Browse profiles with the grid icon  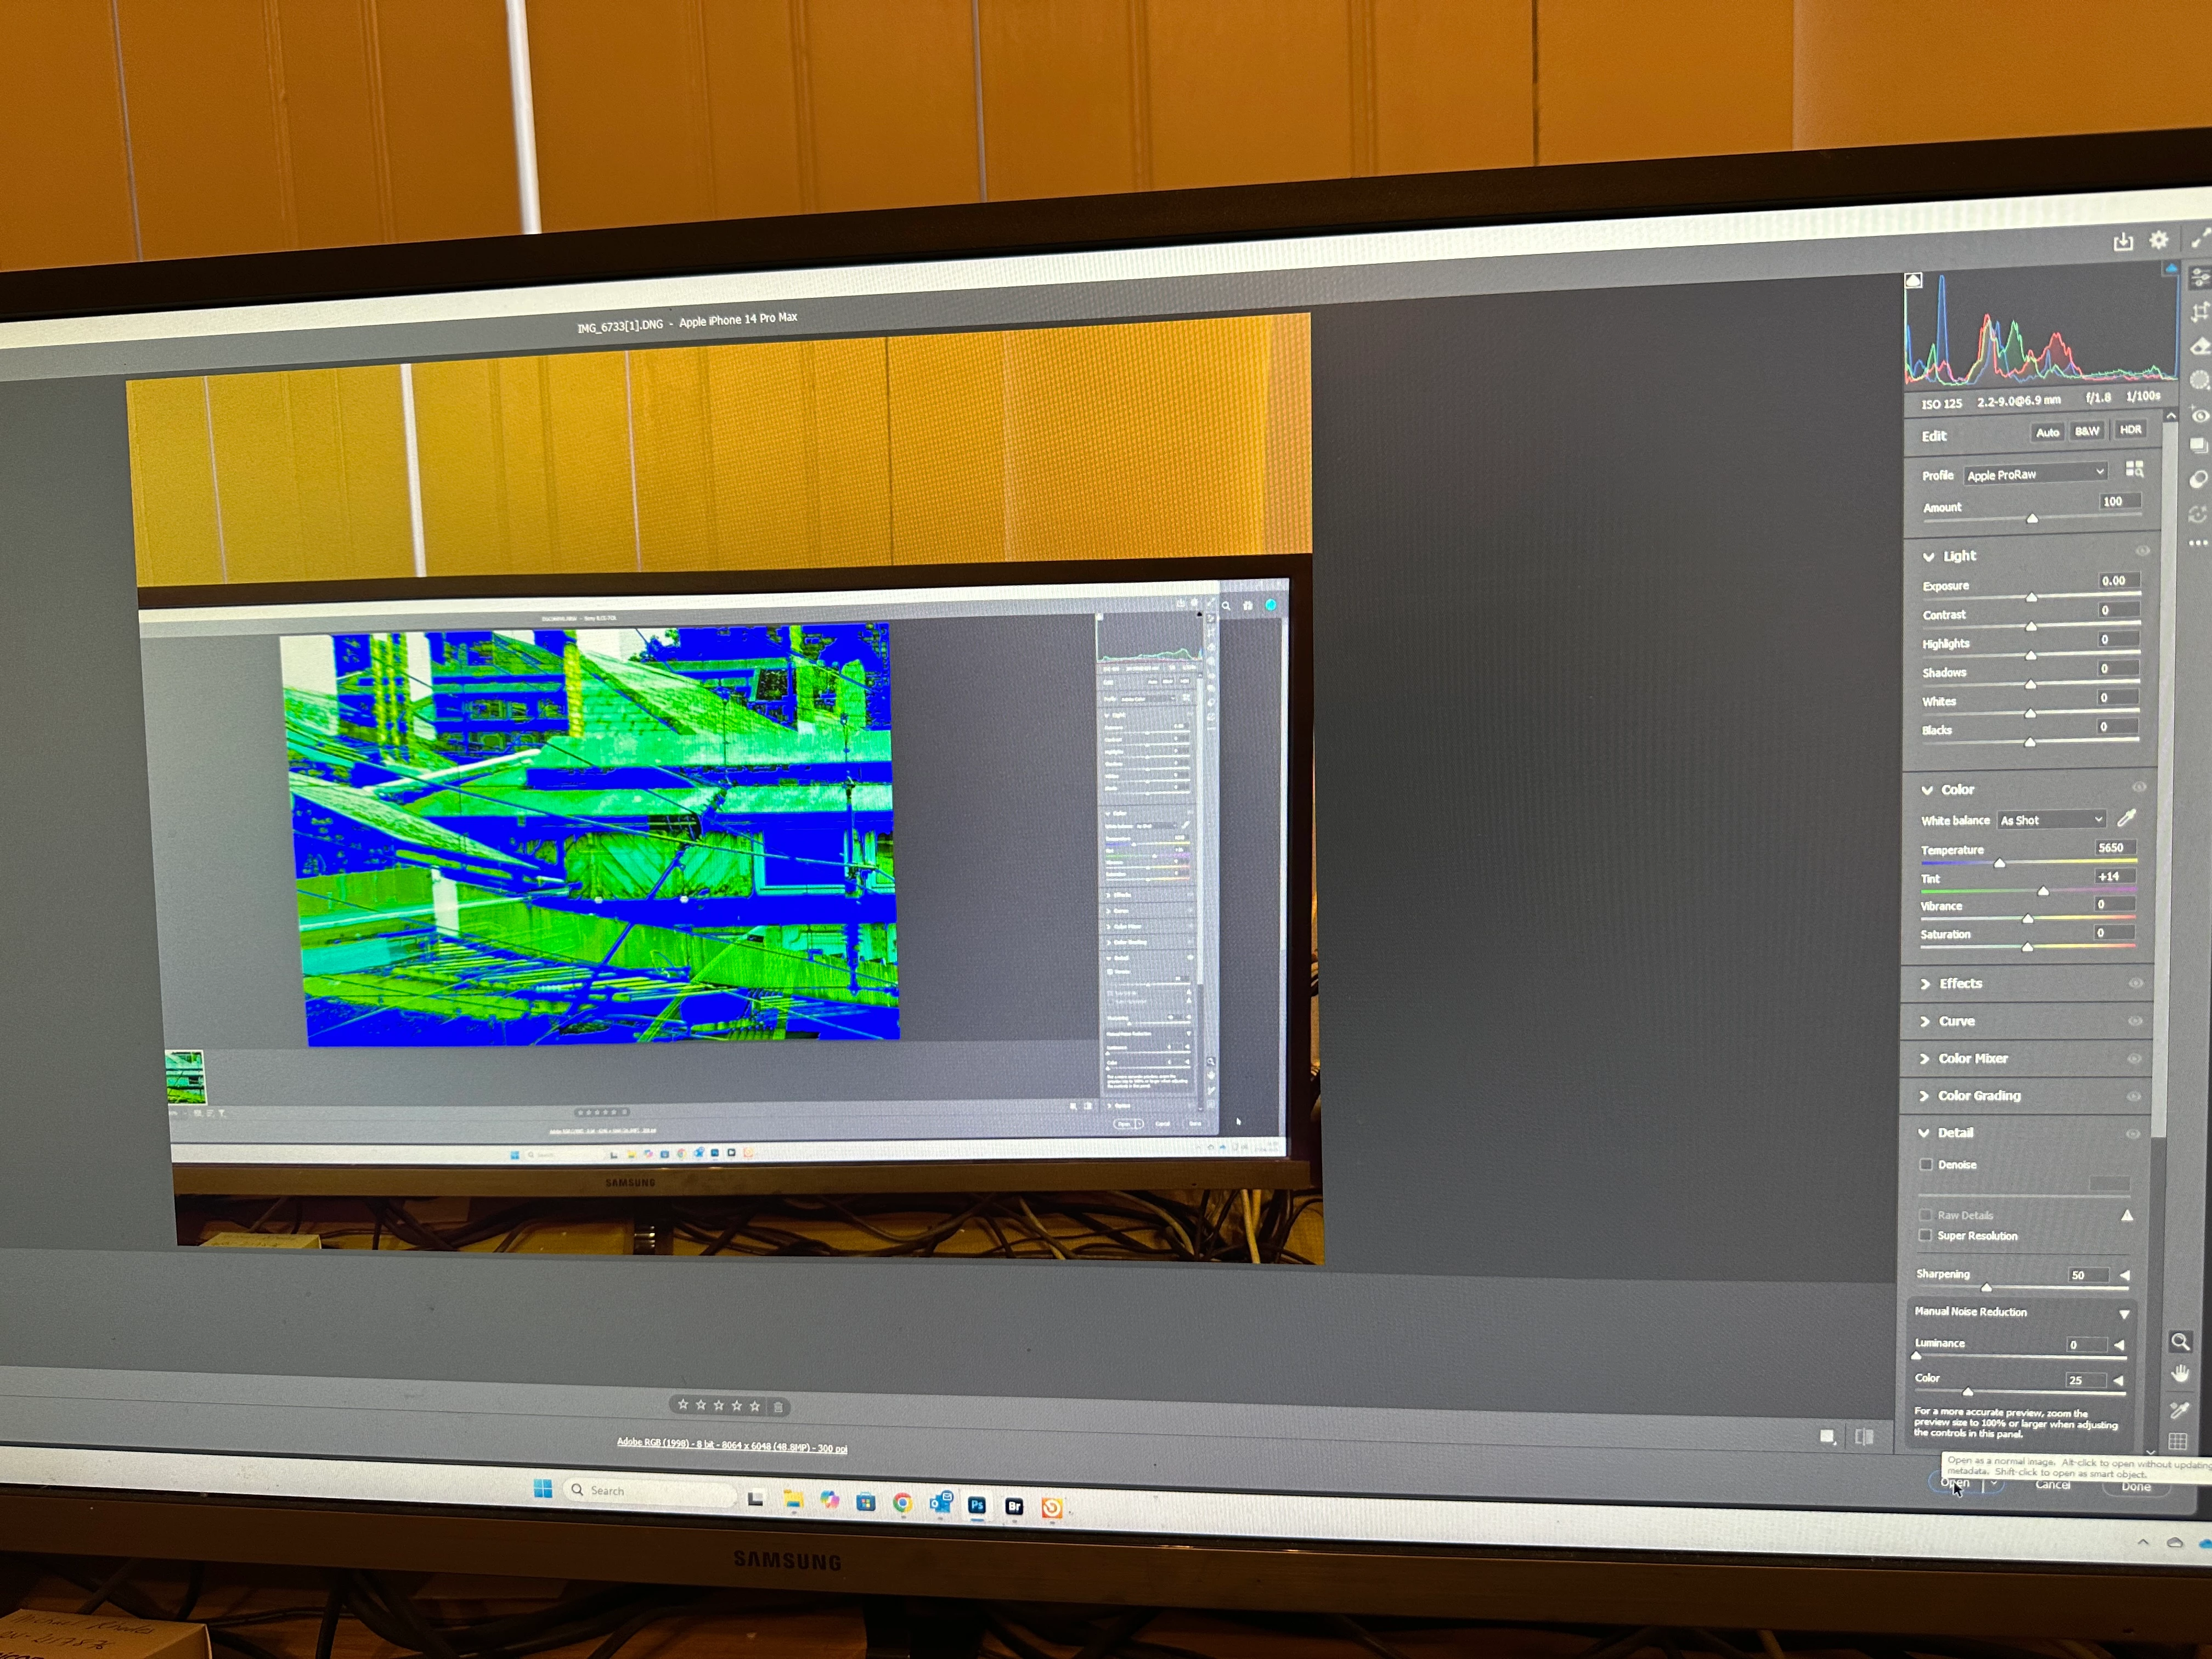[2134, 469]
